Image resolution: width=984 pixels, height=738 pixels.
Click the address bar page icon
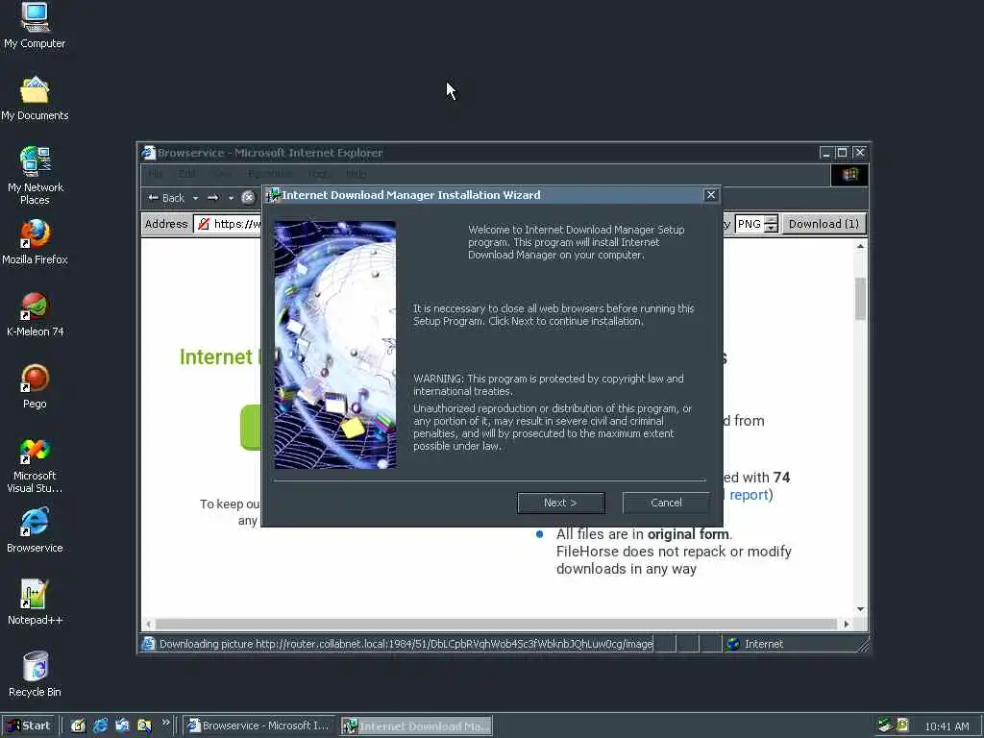pyautogui.click(x=204, y=224)
